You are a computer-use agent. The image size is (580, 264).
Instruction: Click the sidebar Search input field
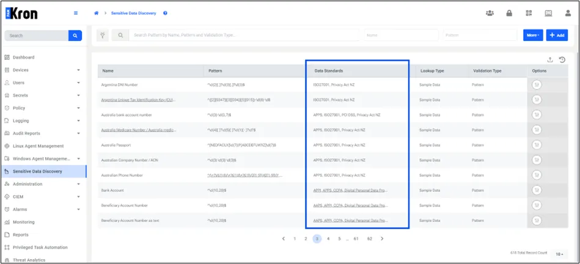(x=36, y=35)
